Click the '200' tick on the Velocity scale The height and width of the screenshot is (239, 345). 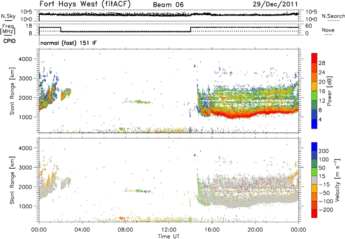324,151
